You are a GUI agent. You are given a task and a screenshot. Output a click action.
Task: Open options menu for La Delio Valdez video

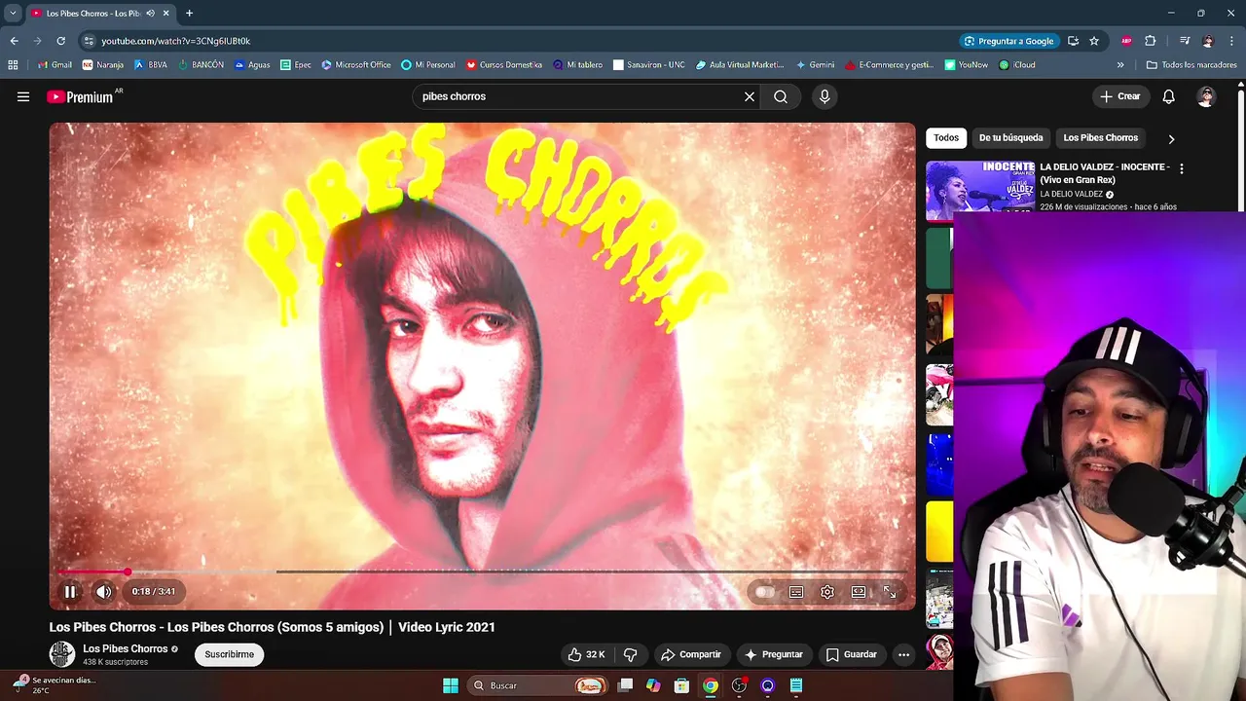tap(1182, 168)
